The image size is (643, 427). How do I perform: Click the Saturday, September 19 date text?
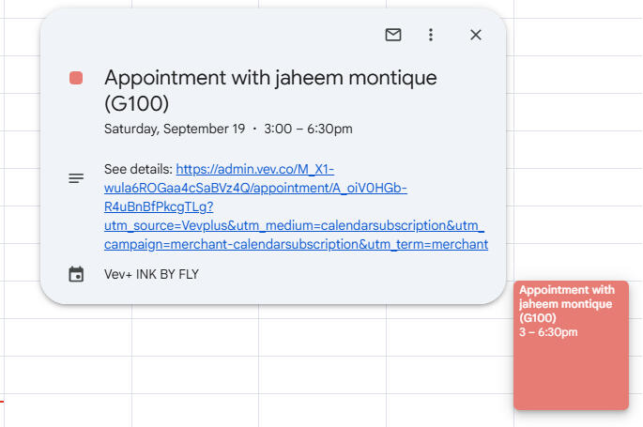[x=175, y=129]
